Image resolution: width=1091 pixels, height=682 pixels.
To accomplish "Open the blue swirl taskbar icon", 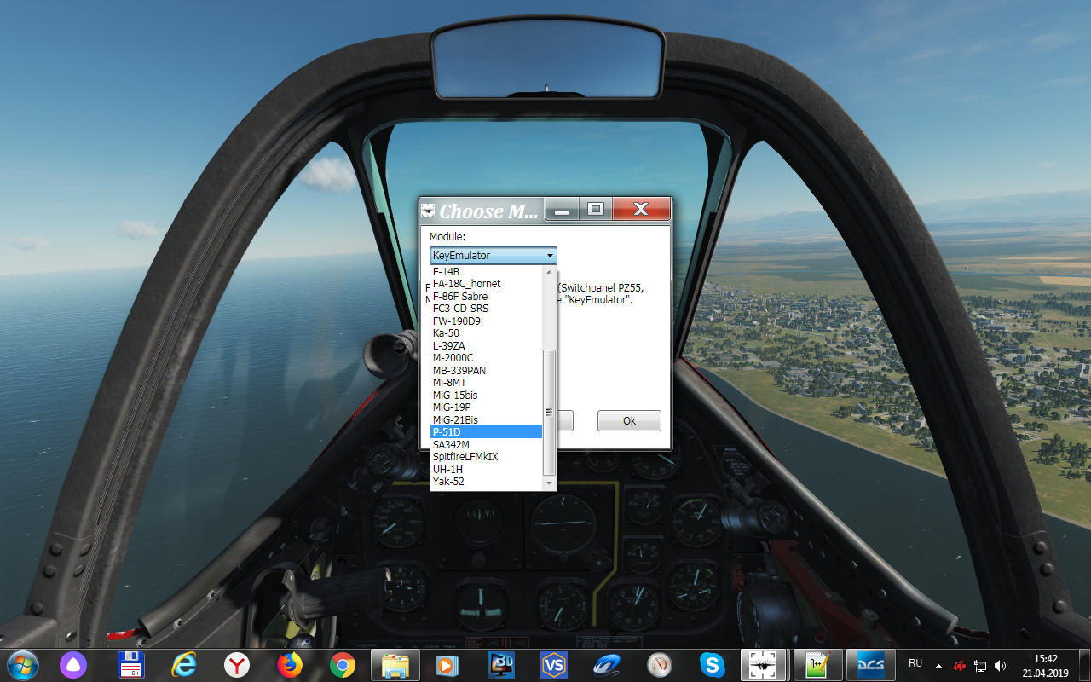I will point(607,664).
